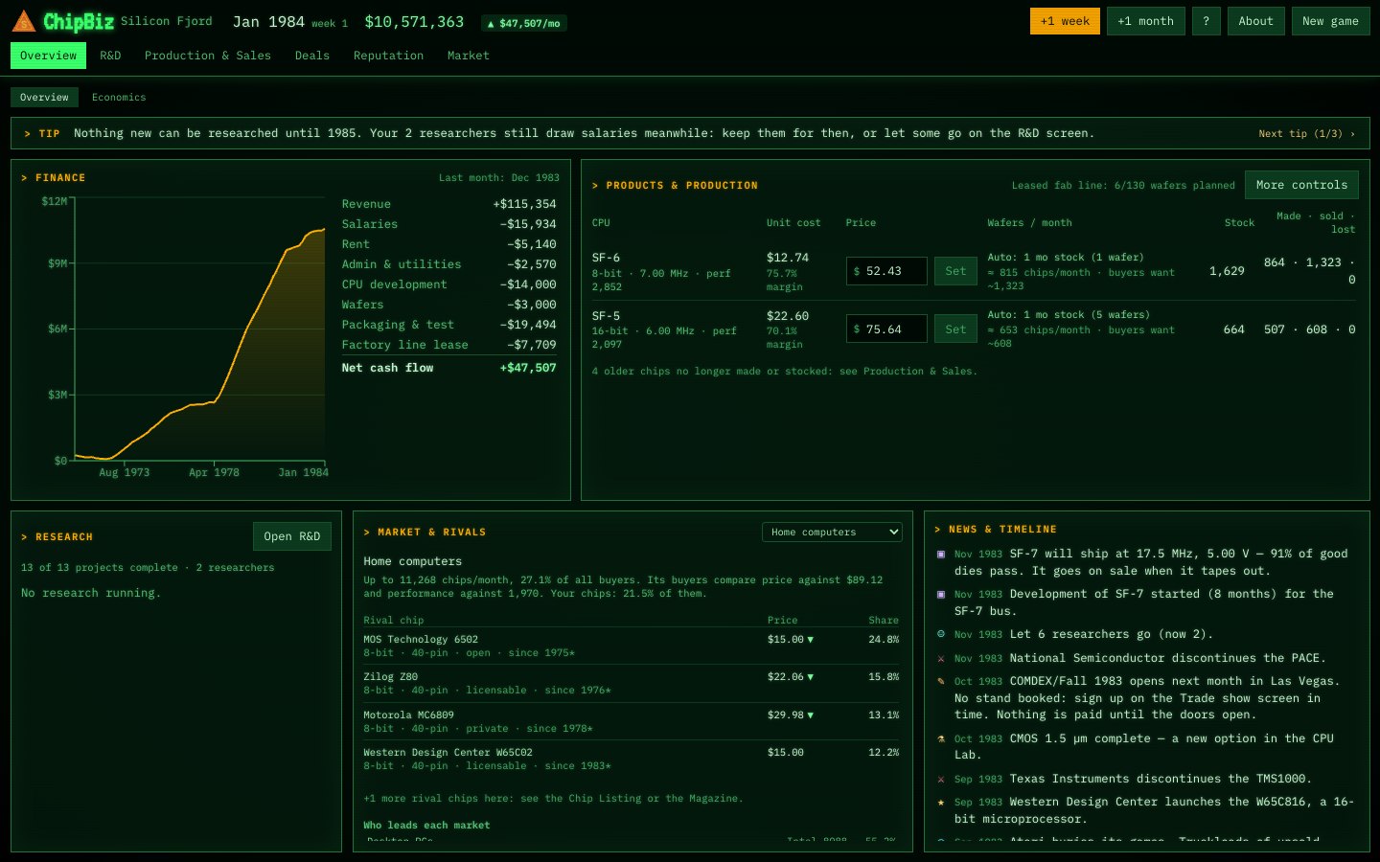Open the Production & Sales tab

[x=208, y=56]
